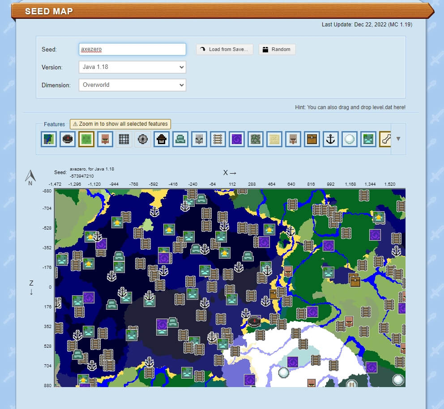Open the Dimension dropdown showing Overworld

tap(132, 85)
